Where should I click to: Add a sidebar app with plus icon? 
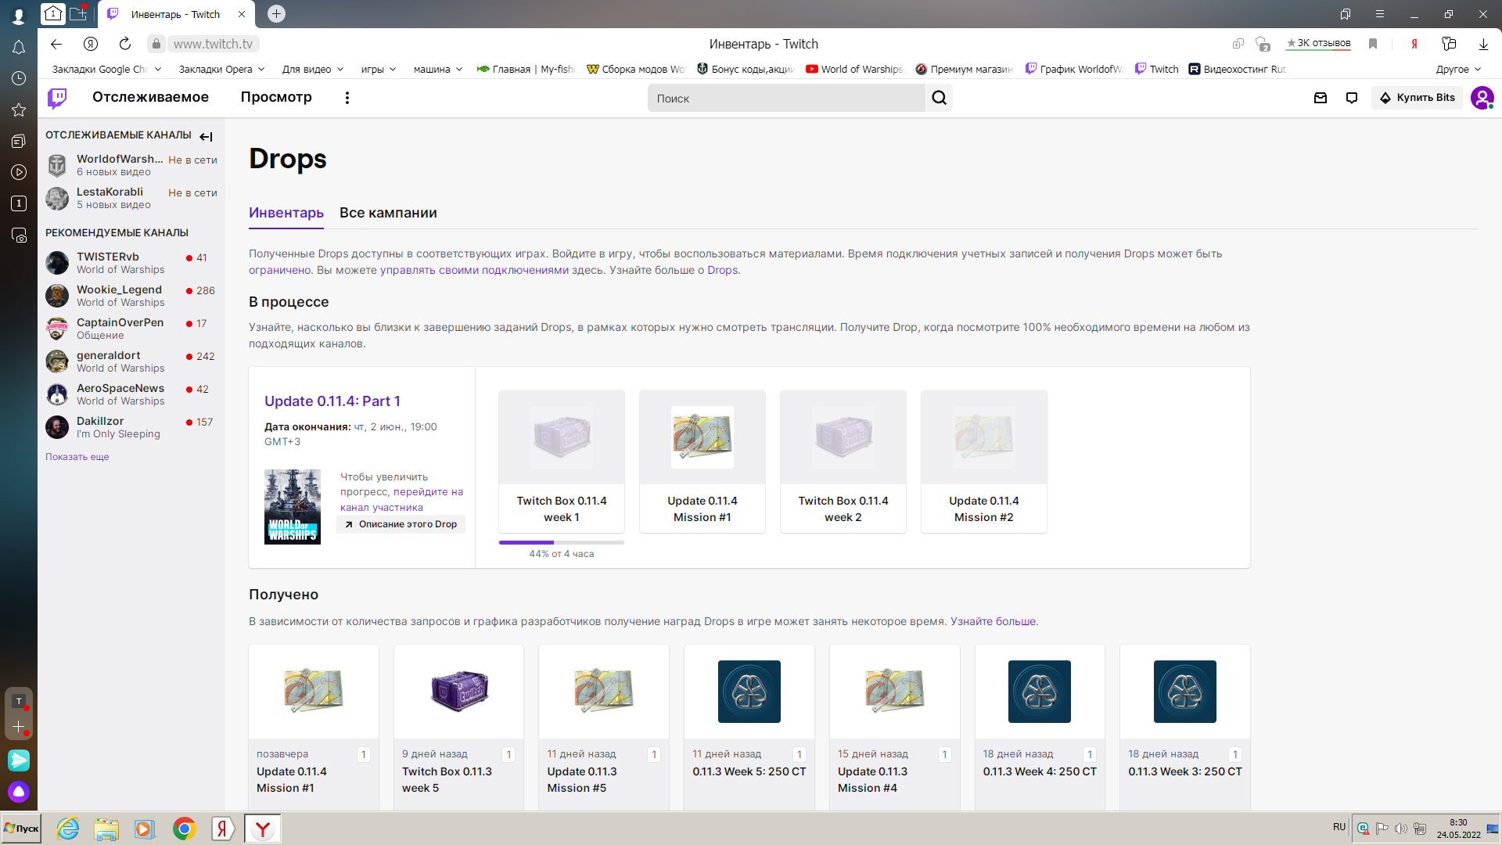(19, 727)
